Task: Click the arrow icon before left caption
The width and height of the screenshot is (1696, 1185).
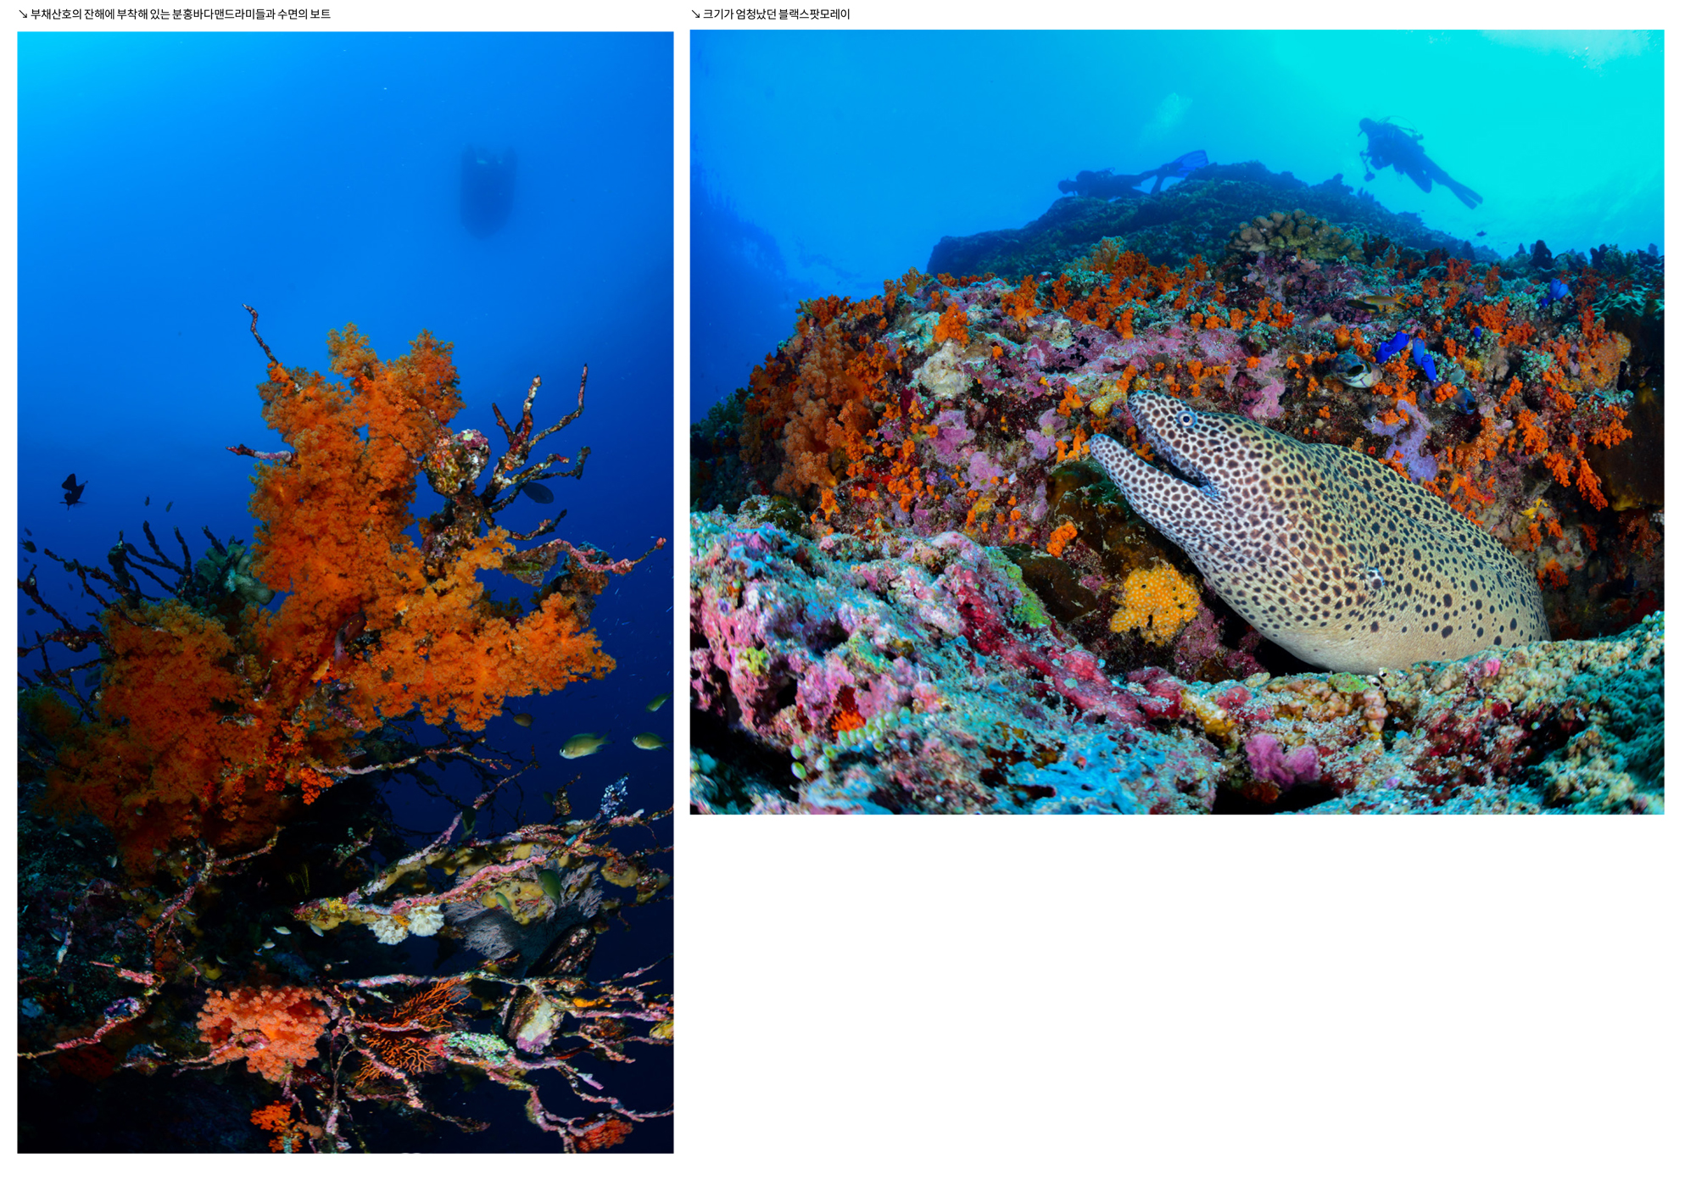Action: coord(23,14)
